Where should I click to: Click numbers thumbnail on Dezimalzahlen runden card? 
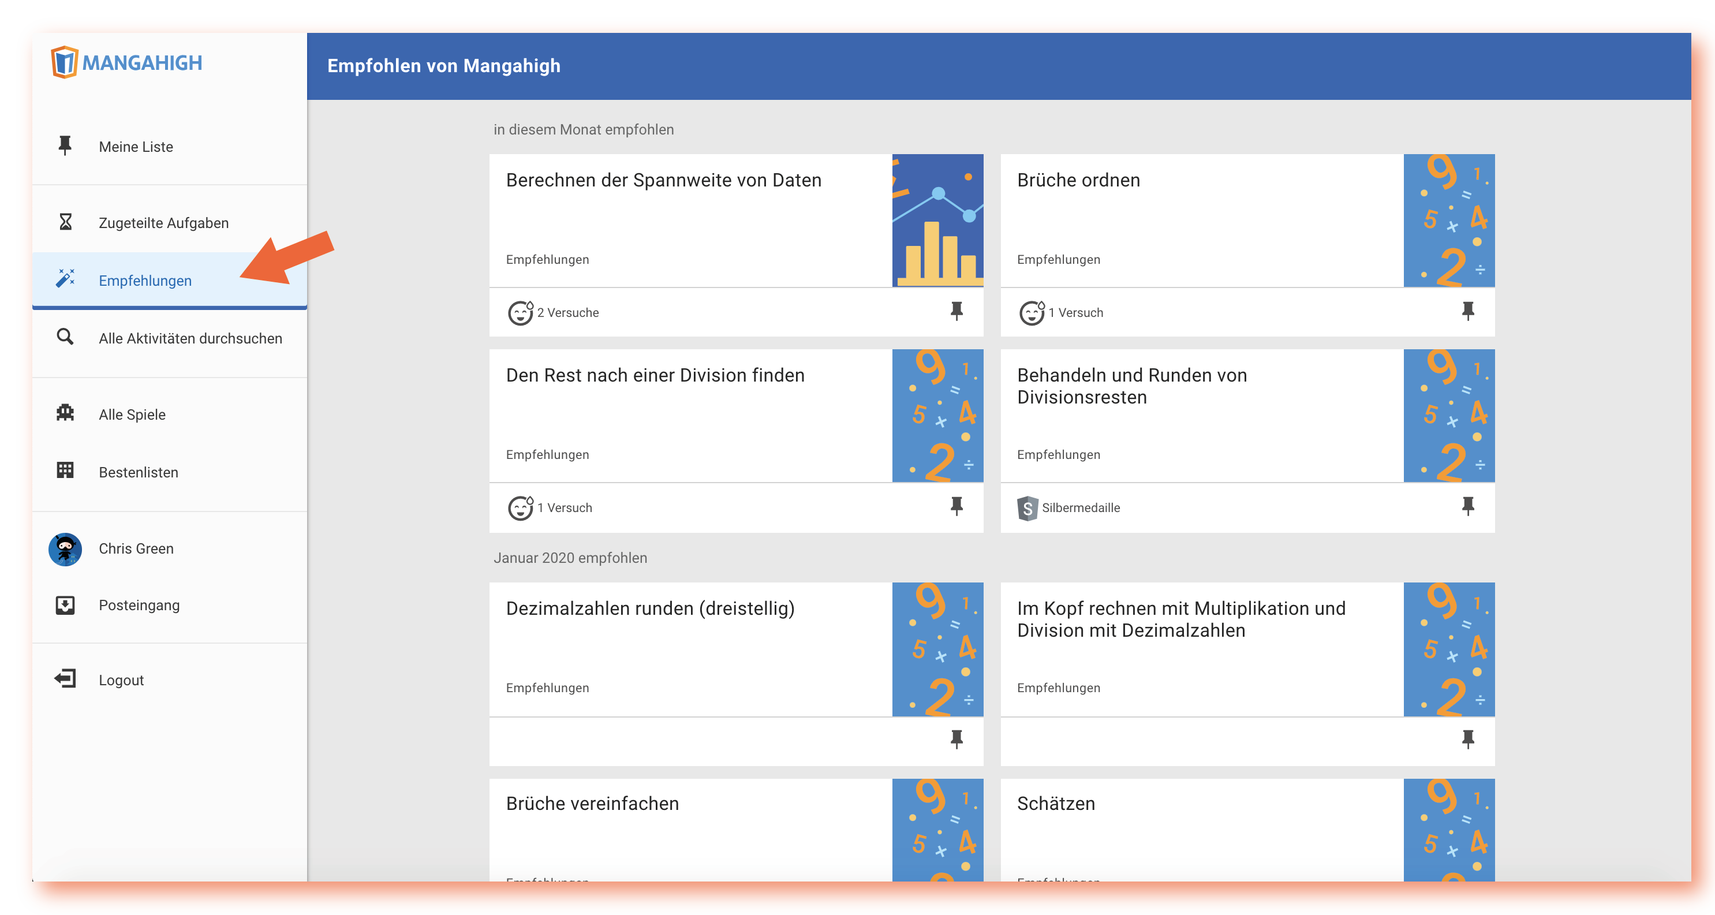click(x=937, y=649)
